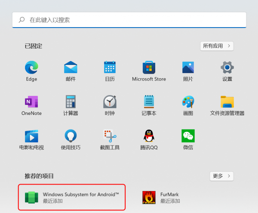Launch the 照片 photos app
Screen dimensions: 258x213
click(188, 71)
